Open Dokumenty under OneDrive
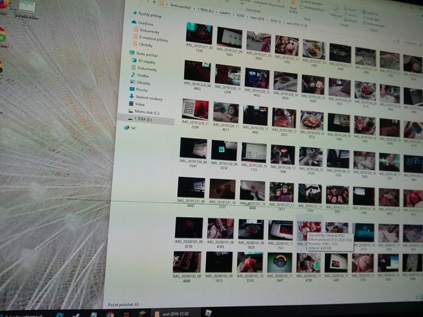This screenshot has width=423, height=317. click(146, 31)
